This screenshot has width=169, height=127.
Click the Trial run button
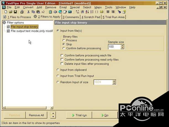tap(79, 115)
